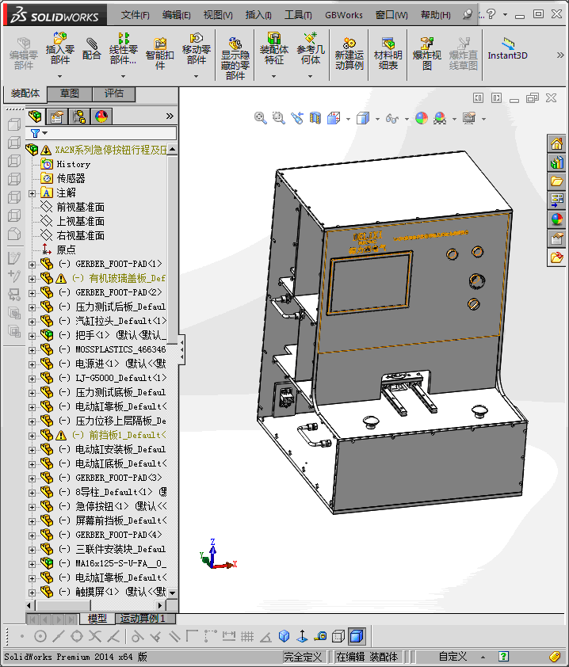The image size is (569, 667).
Task: Open FeatureManager design tree tab icon
Action: (35, 116)
